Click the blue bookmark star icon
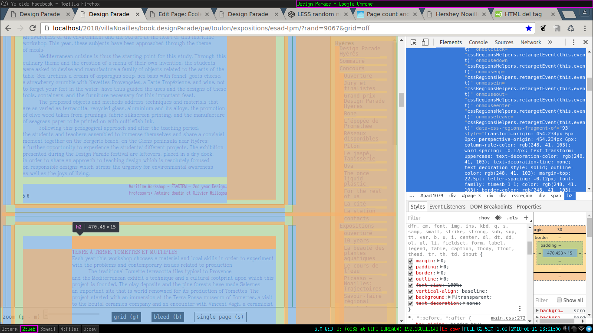This screenshot has width=593, height=333. tap(528, 28)
